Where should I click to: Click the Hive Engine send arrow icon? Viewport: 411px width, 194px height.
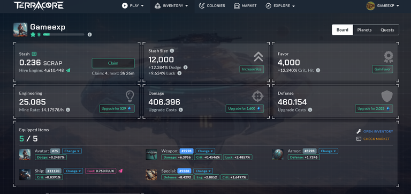point(68,70)
